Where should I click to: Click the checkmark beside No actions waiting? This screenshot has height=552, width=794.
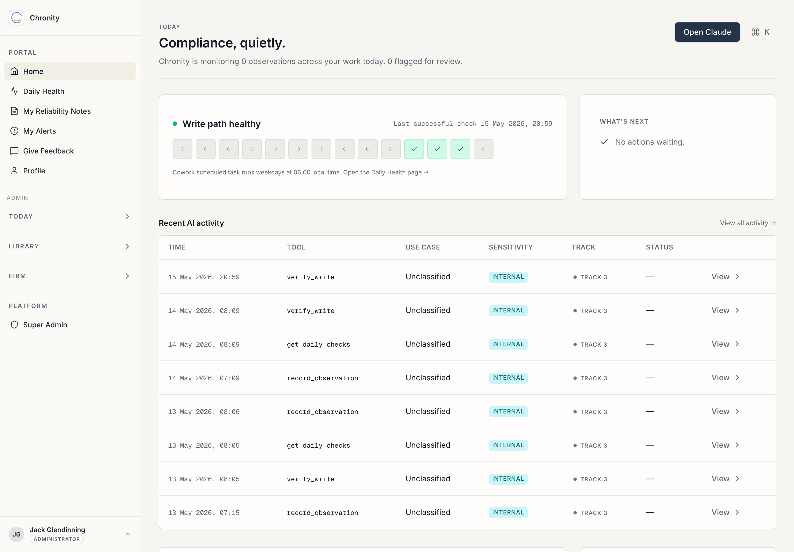coord(604,142)
